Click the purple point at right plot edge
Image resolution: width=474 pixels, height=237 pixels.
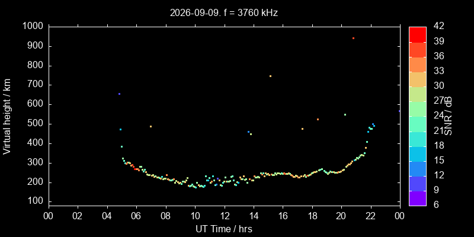pos(399,111)
